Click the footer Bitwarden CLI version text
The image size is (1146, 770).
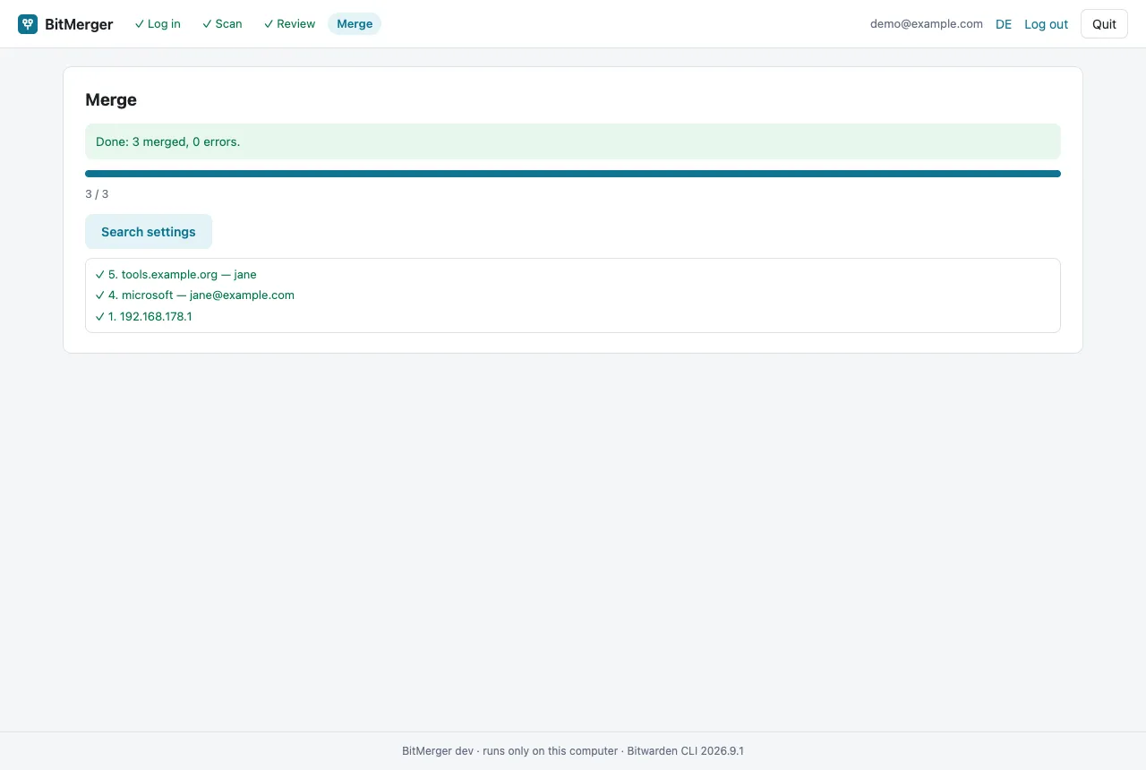(686, 751)
